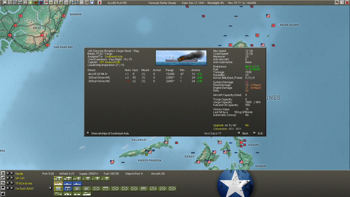Click the arrow left of the land unit icons

50,188
